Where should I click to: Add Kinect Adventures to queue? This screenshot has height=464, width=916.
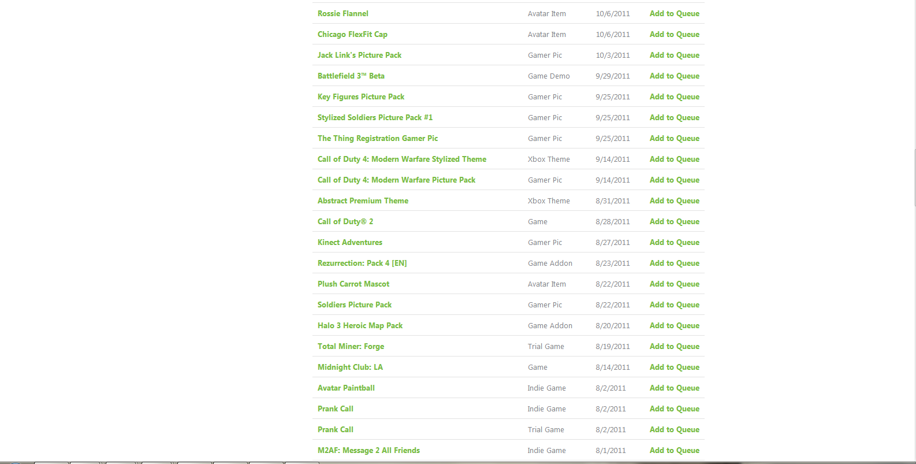click(x=675, y=242)
